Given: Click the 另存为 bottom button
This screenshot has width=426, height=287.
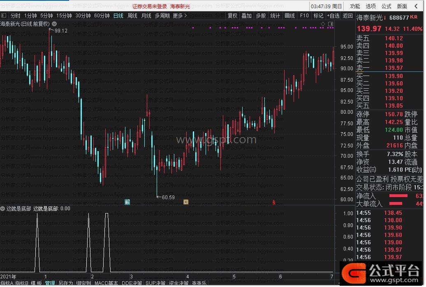Looking at the screenshot, I should pyautogui.click(x=66, y=283).
